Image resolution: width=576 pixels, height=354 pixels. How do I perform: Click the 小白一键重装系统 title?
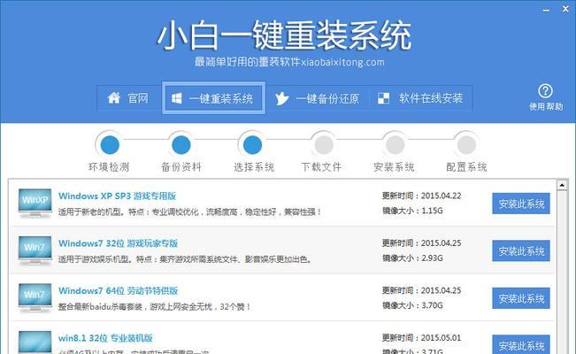tap(284, 35)
